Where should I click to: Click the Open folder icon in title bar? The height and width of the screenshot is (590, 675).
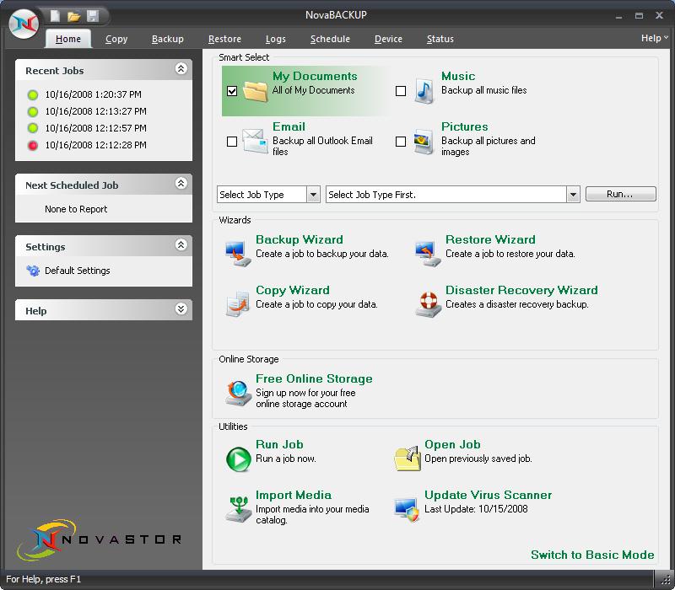73,17
